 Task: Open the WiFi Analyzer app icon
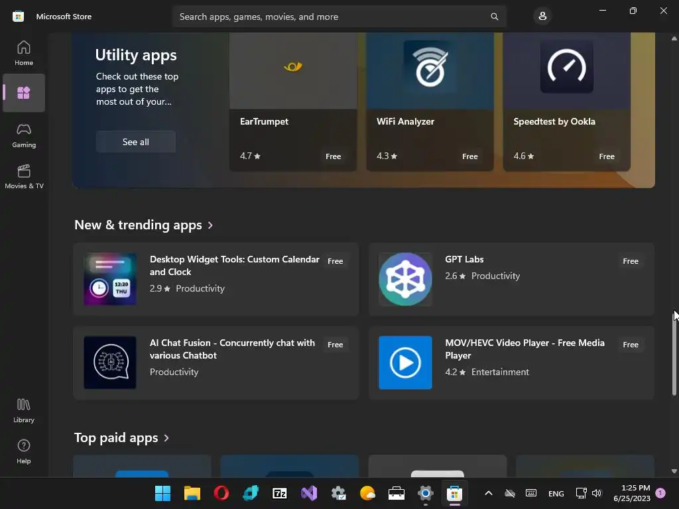click(430, 67)
